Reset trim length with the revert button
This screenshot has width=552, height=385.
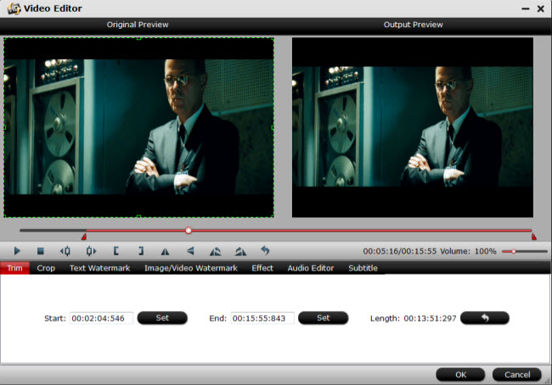(484, 318)
